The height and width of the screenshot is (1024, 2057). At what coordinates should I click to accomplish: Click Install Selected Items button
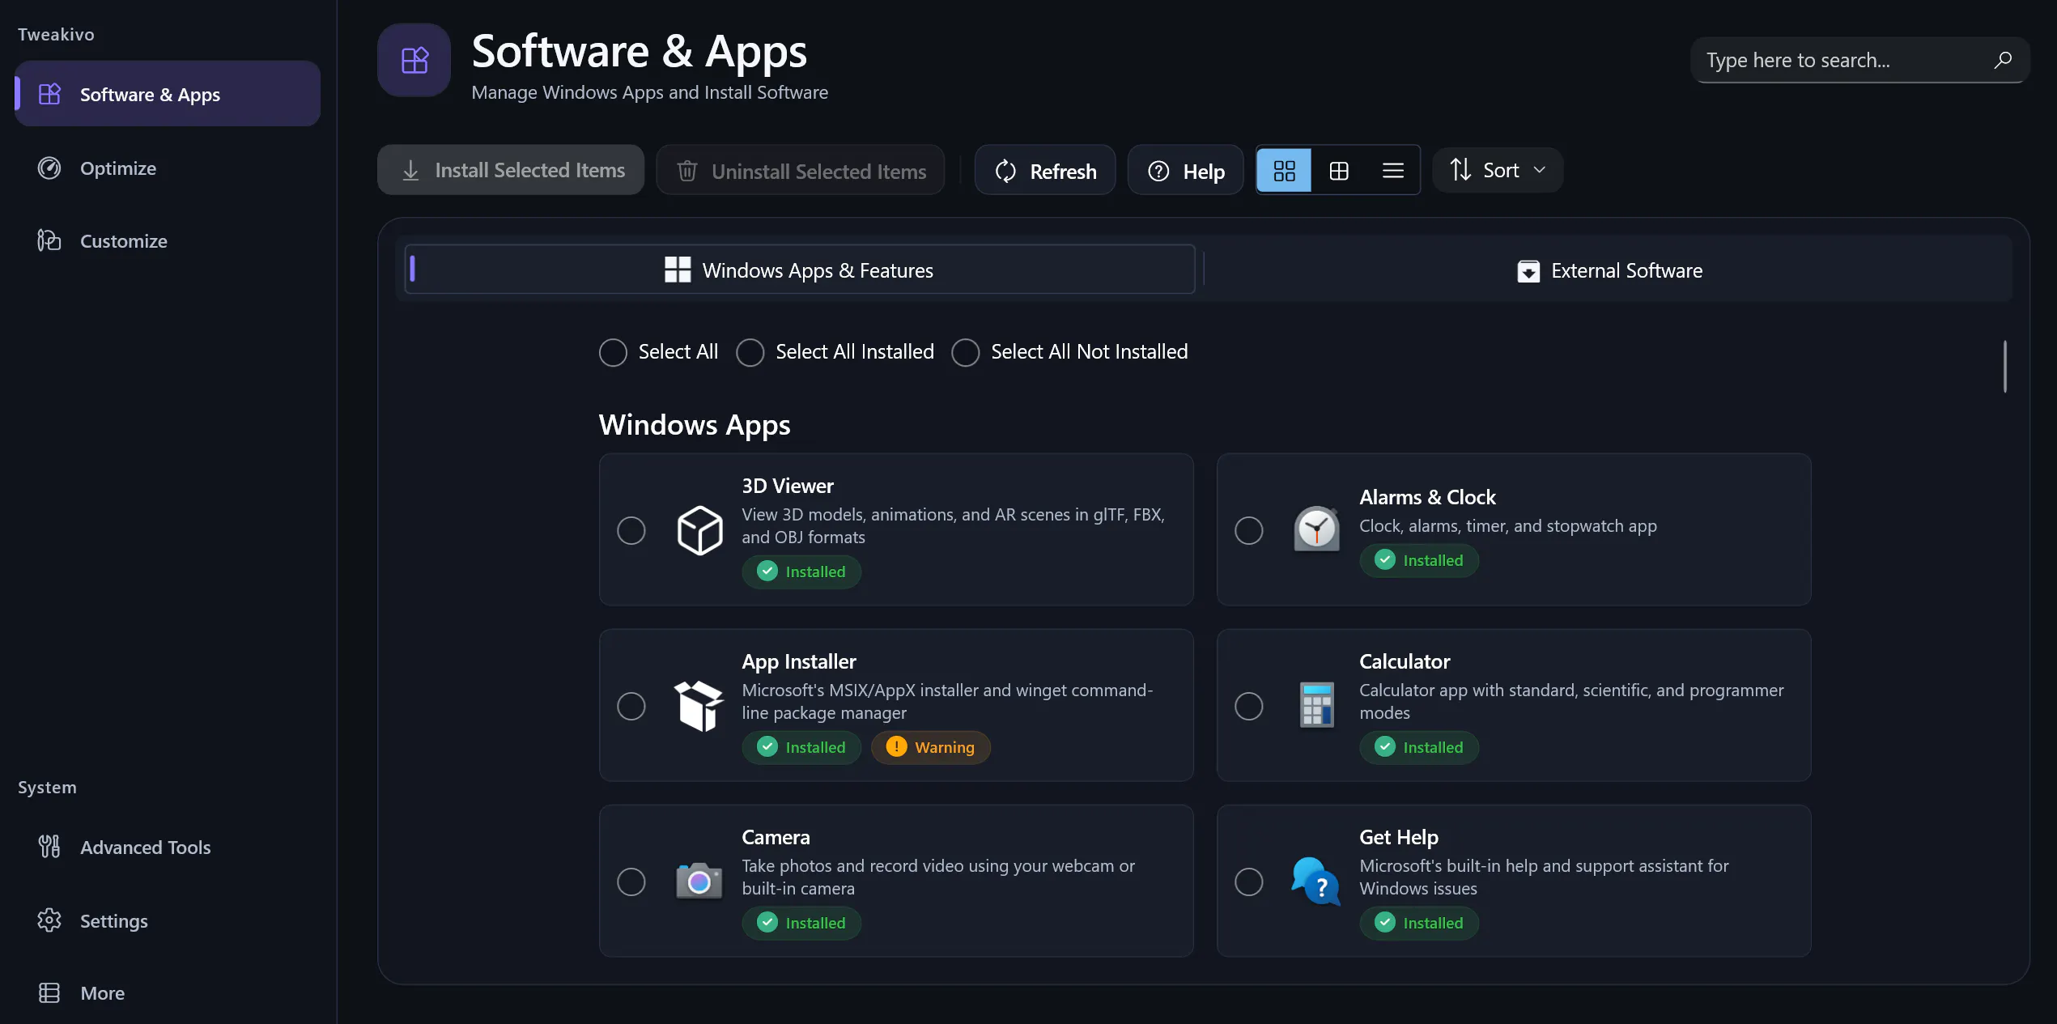(511, 170)
